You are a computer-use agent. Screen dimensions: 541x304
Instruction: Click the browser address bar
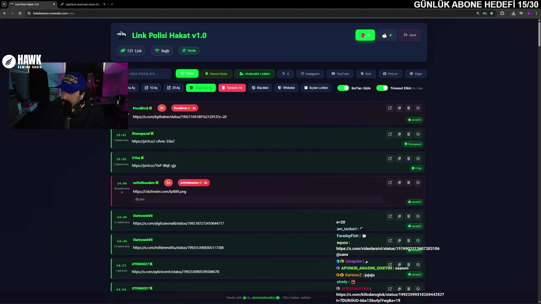(249, 13)
